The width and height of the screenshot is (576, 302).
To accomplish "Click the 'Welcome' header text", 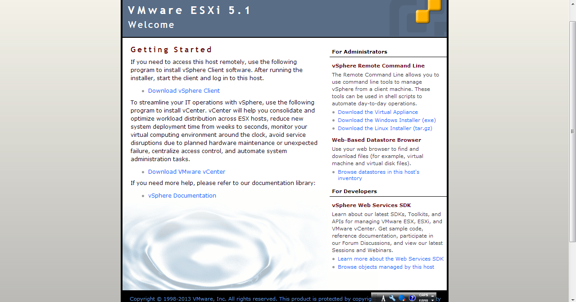I will click(x=151, y=25).
